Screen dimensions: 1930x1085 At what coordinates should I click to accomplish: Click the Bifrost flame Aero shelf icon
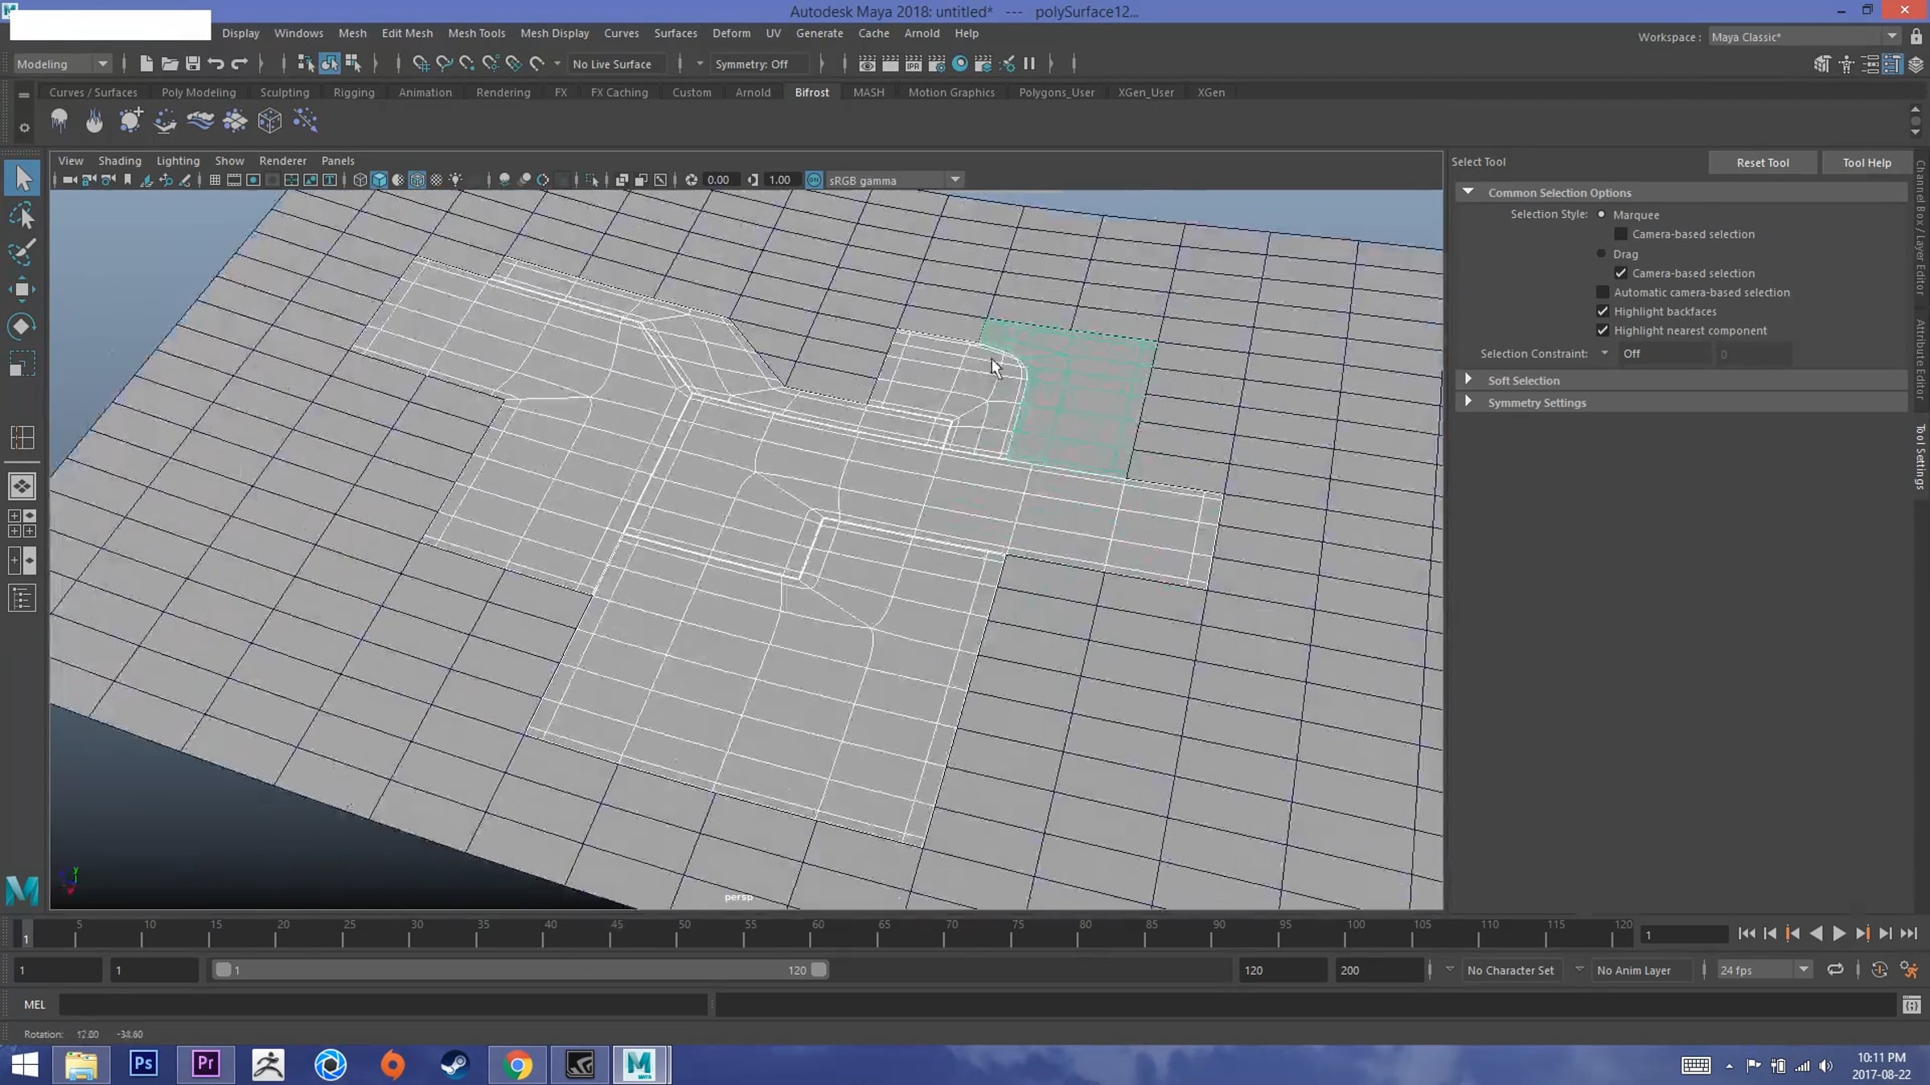pos(94,121)
